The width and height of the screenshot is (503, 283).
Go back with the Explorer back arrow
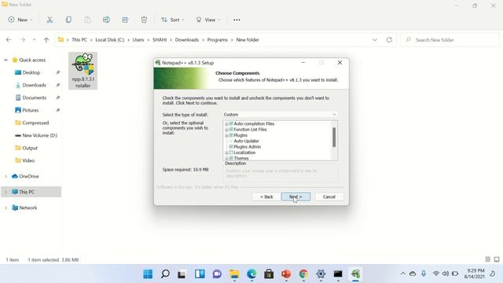coord(9,40)
